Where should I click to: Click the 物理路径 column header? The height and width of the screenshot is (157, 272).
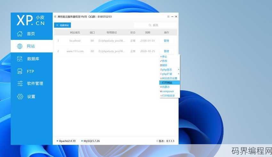[x=112, y=32]
